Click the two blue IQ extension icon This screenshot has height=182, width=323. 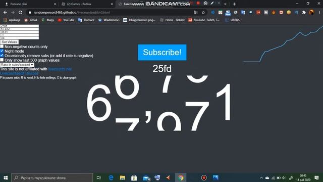click(296, 12)
